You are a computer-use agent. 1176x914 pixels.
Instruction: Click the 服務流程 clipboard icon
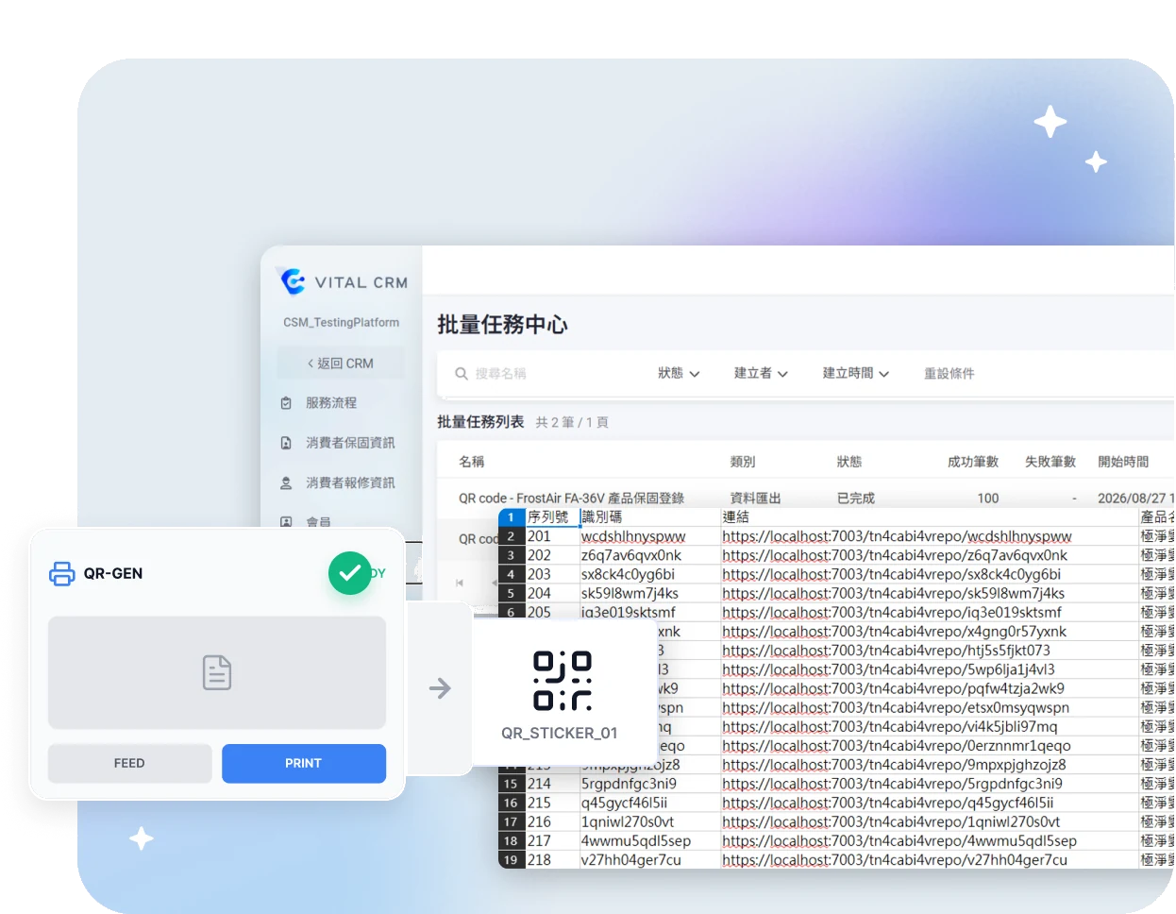coord(286,403)
